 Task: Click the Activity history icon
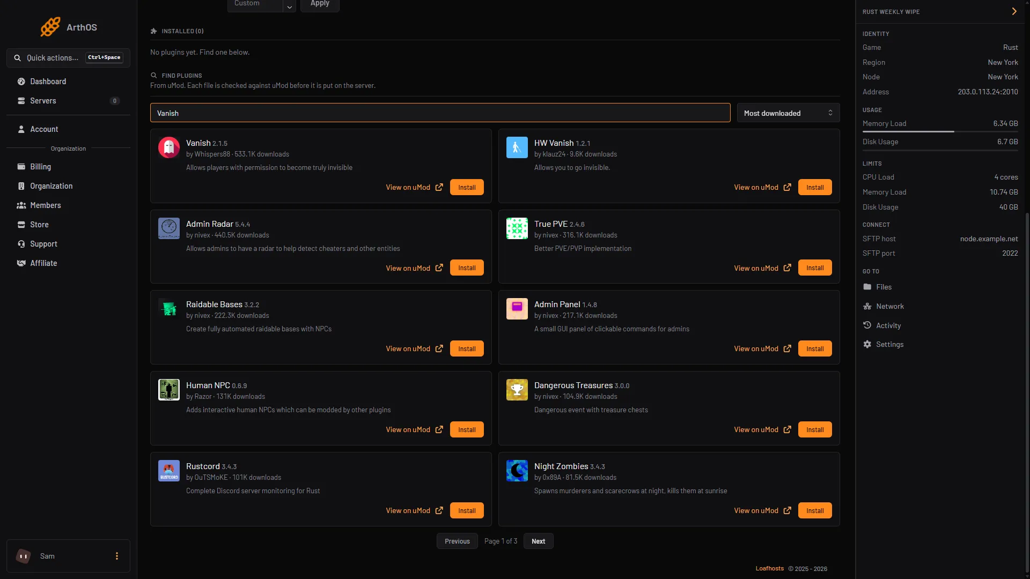[867, 325]
